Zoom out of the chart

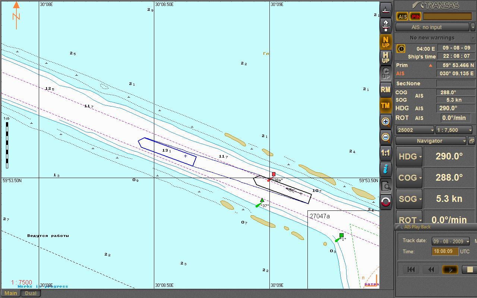386,137
